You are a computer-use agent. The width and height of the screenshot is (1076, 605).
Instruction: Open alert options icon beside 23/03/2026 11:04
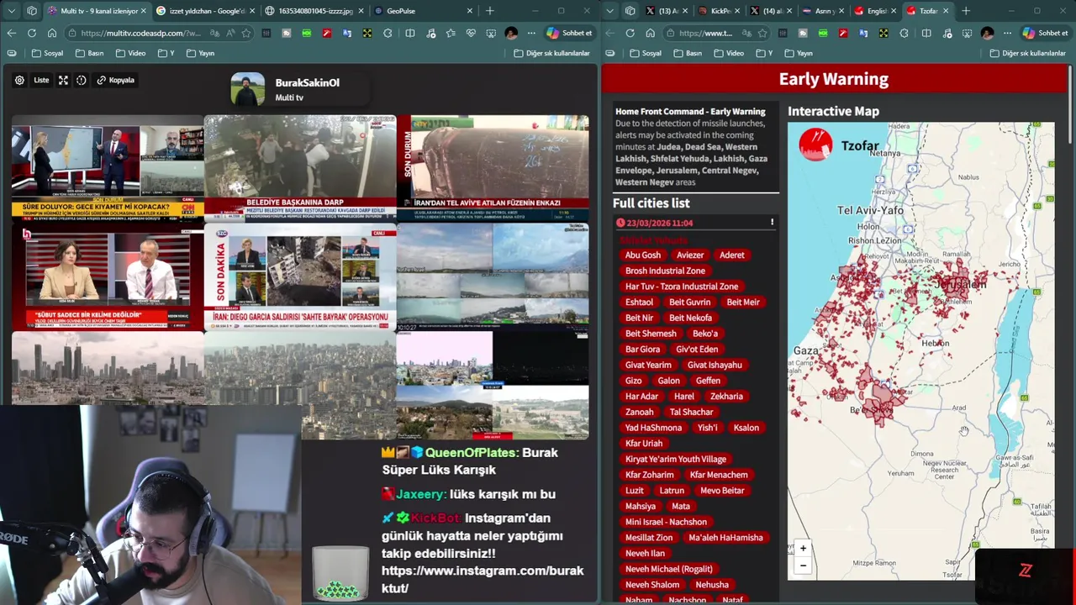(772, 223)
